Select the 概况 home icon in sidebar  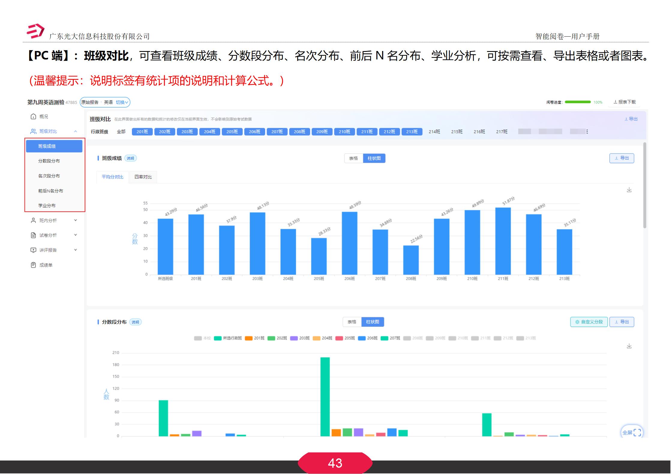tap(33, 117)
